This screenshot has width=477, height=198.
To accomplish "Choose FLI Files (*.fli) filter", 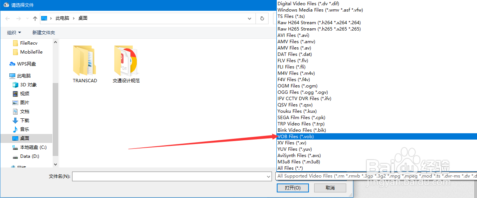I will pos(377,67).
